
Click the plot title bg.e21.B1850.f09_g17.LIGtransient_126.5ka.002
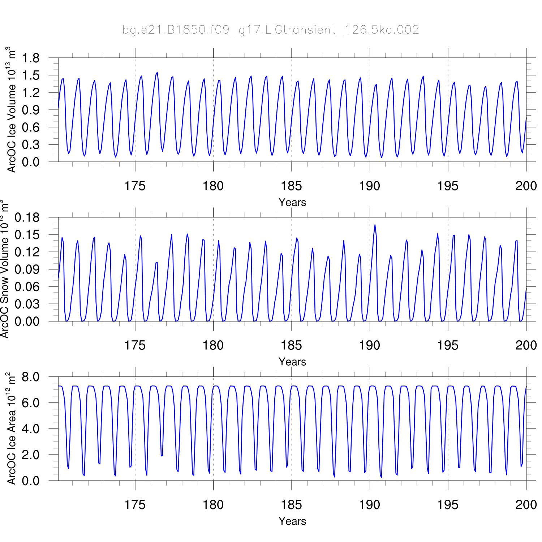pyautogui.click(x=271, y=30)
